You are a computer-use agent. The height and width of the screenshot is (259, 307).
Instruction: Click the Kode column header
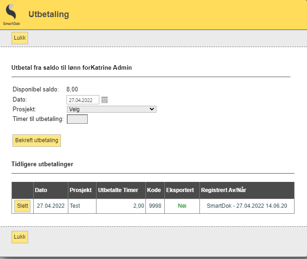[x=154, y=190]
